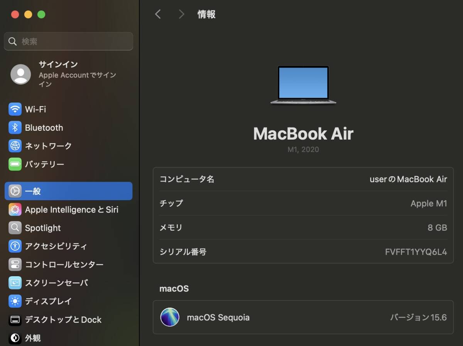This screenshot has height=346, width=463.
Task: Click serial number FVFFT1YYQ6L4
Action: pos(416,252)
